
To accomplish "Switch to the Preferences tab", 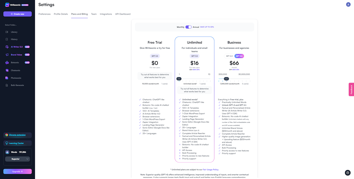I will pos(45,14).
